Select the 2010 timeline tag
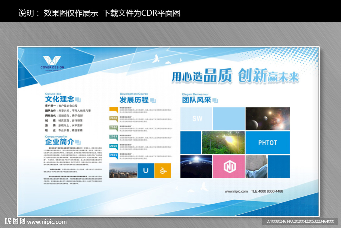The image size is (341, 228). [x=114, y=128]
